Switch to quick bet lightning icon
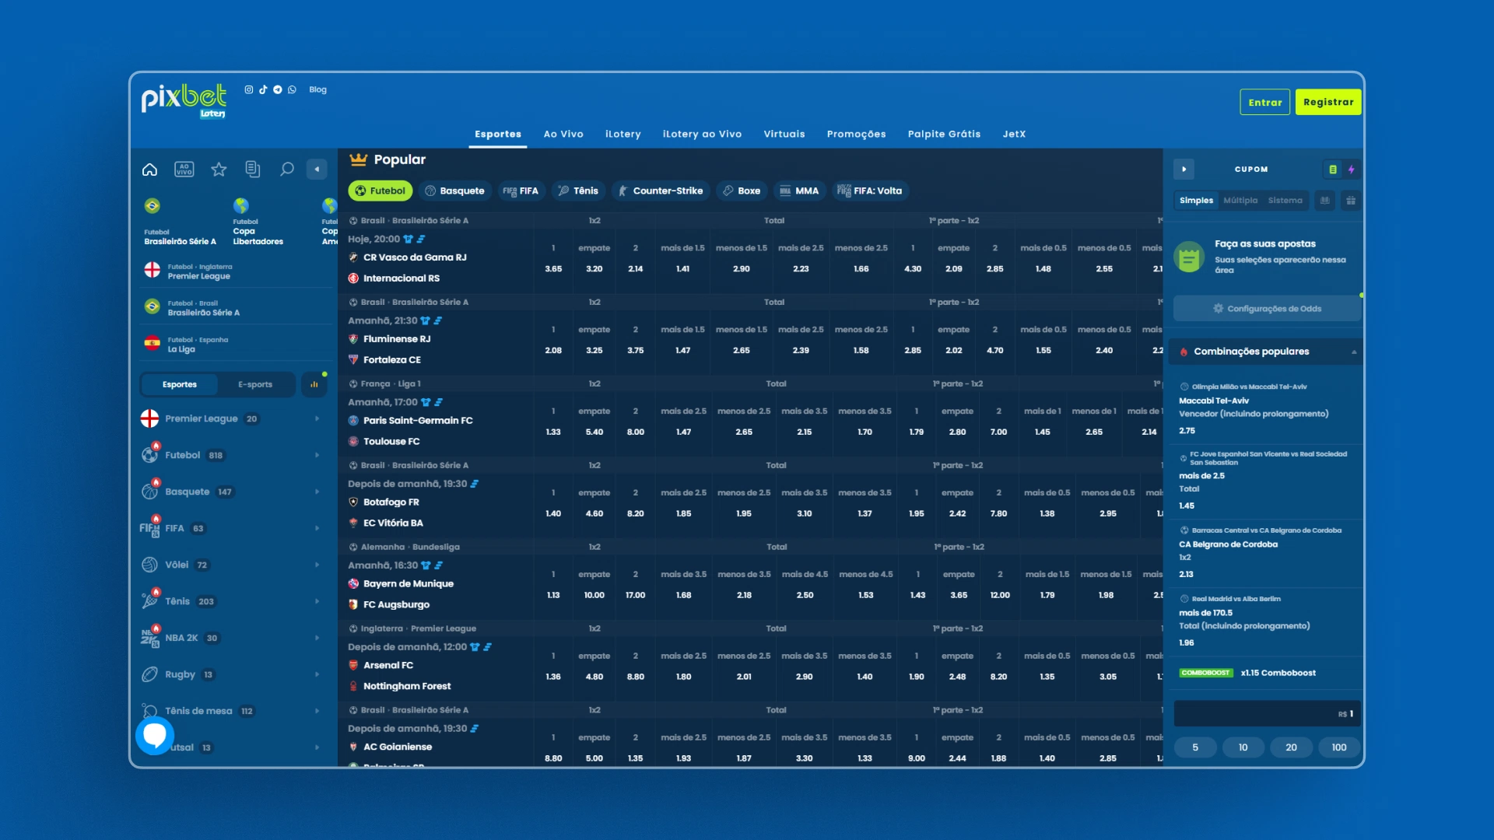This screenshot has height=840, width=1494. (1352, 169)
